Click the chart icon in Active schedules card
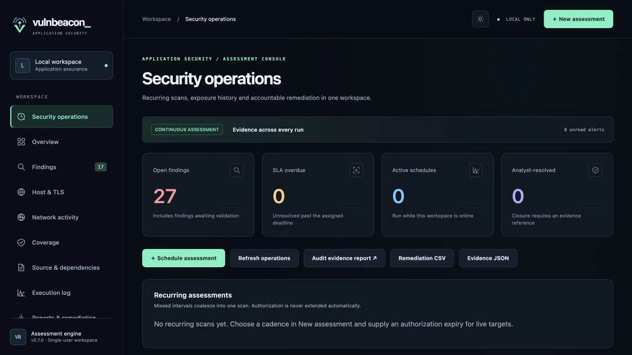 tap(476, 170)
